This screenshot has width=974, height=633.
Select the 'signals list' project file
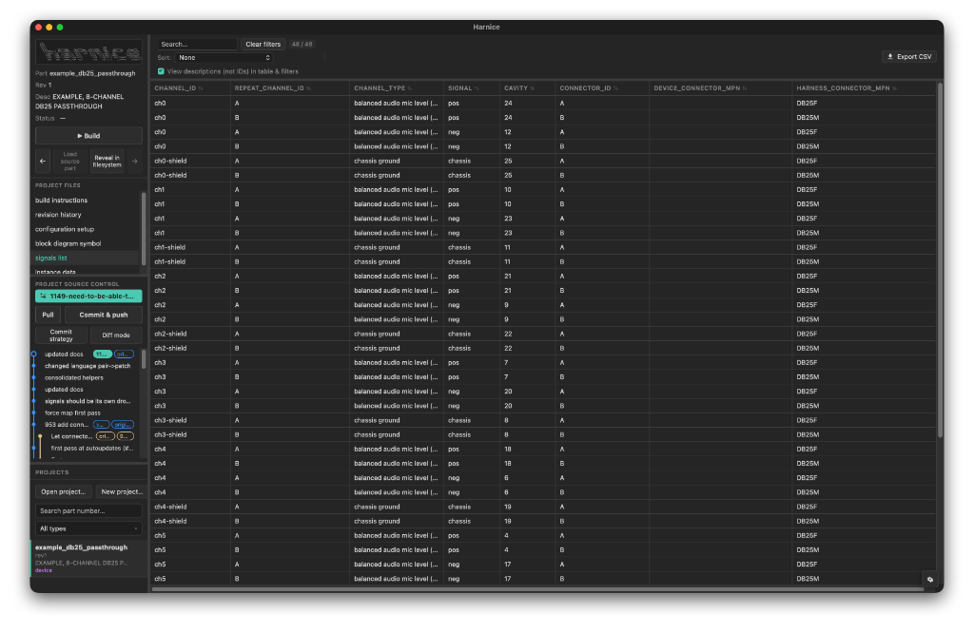tap(87, 259)
